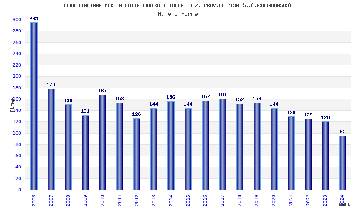355x208 pixels.
Task: Click the 2017 bar in the chart
Action: click(x=223, y=144)
